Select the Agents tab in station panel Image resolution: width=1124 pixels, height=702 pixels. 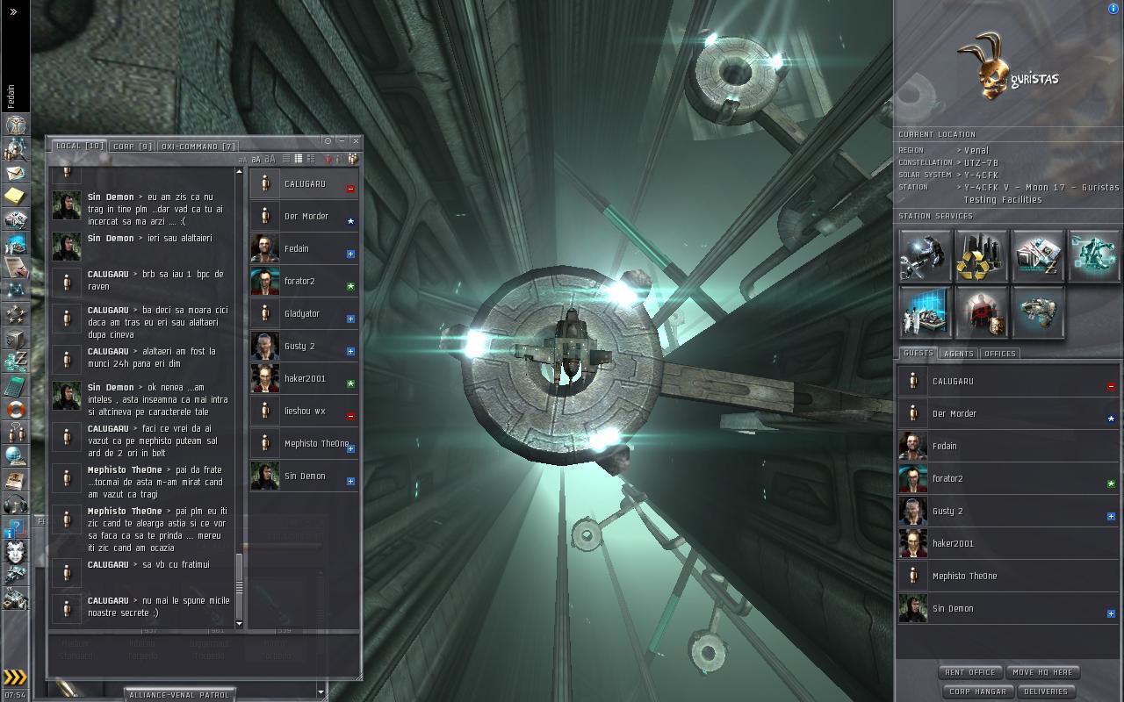coord(958,354)
